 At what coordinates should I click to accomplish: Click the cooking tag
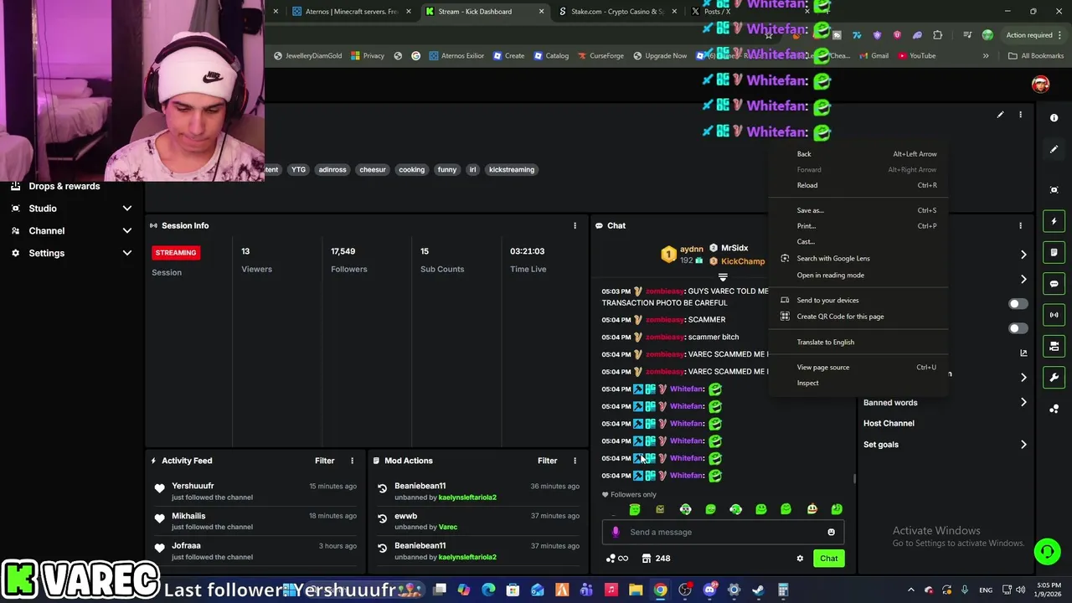[x=411, y=169]
